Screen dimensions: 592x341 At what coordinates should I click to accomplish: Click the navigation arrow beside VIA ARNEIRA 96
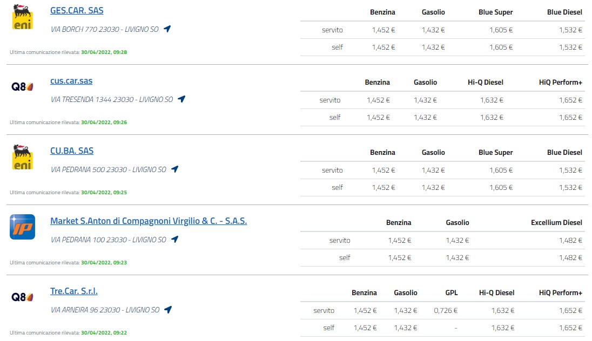168,309
